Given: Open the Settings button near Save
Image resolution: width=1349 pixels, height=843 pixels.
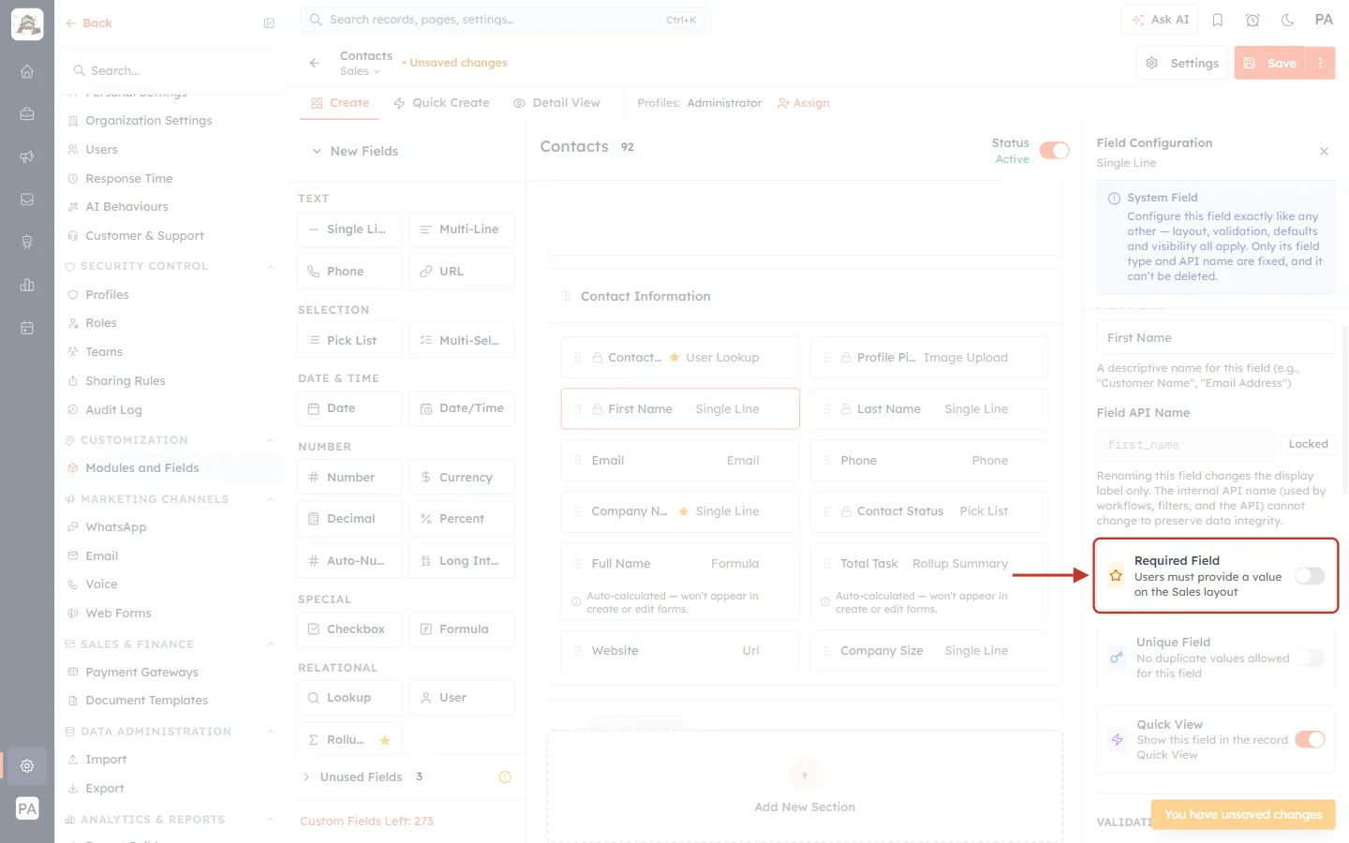Looking at the screenshot, I should 1182,63.
